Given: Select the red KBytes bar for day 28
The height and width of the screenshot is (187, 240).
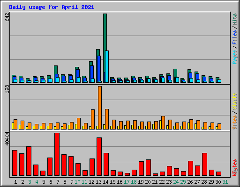Looking at the screenshot, I should pos(204,164).
